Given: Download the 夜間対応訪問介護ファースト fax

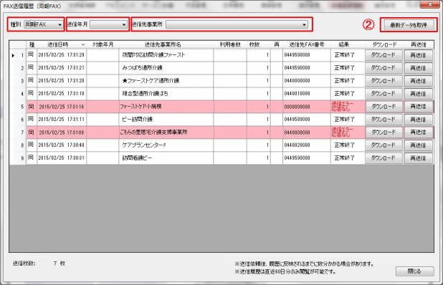Looking at the screenshot, I should (384, 55).
